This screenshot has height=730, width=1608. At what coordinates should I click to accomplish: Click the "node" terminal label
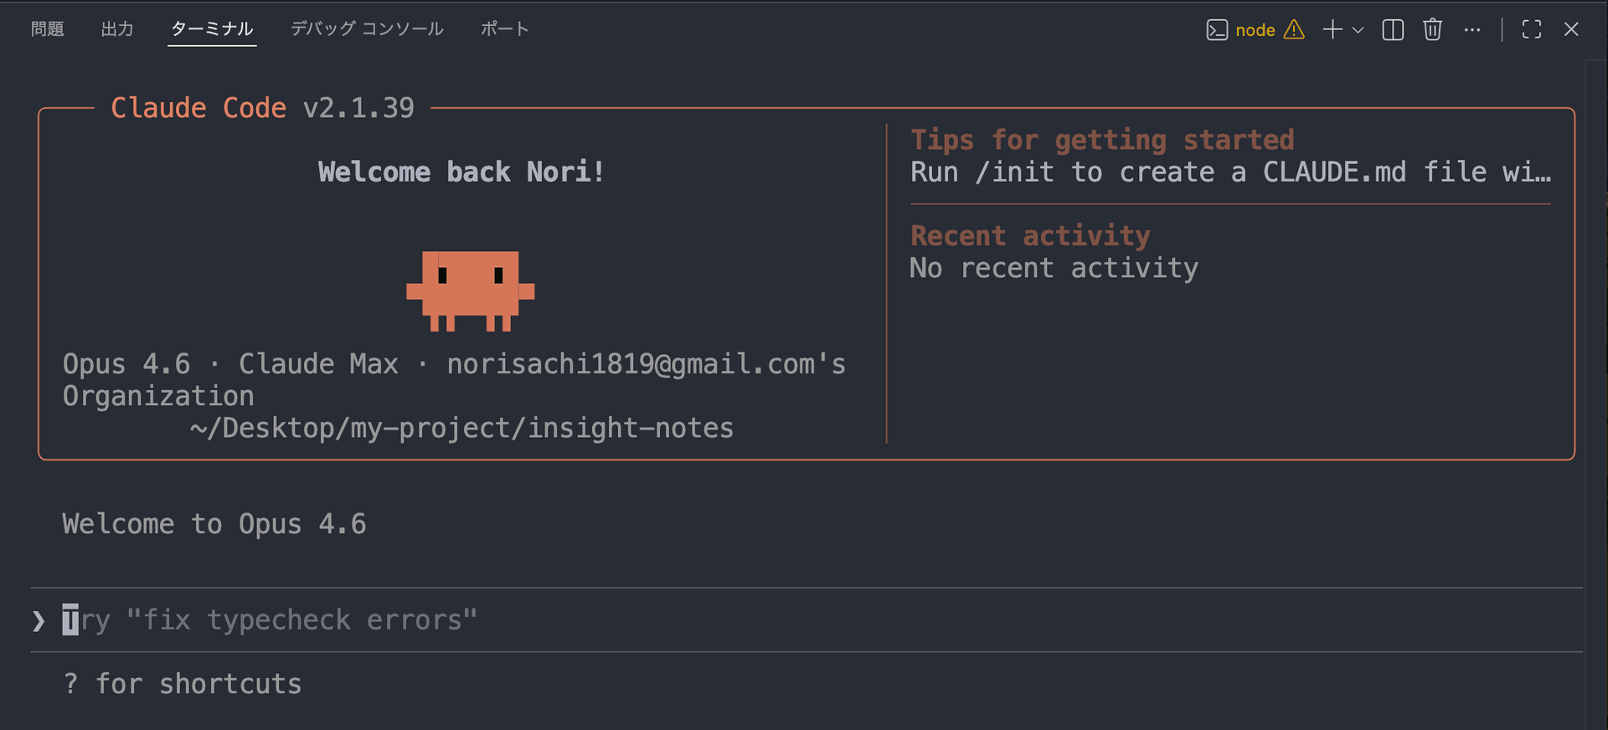[x=1255, y=30]
